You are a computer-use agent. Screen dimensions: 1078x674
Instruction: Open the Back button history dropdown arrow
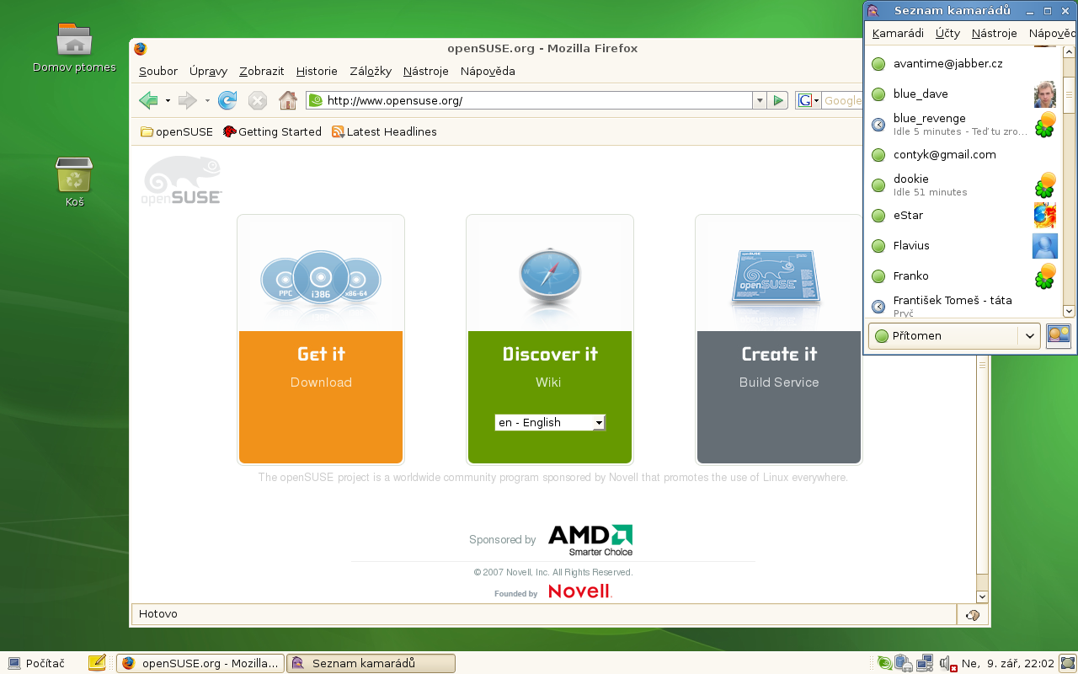[168, 101]
